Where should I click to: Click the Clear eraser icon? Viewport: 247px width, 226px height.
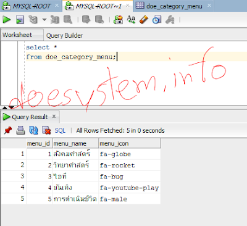click(x=144, y=20)
